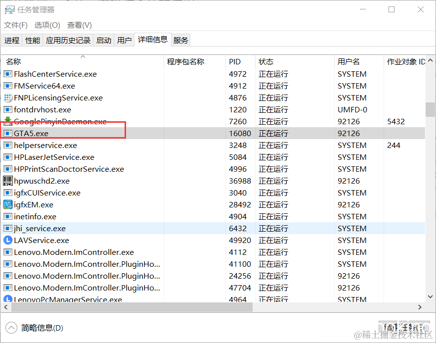Click icon of Lenovo PluginHost PID 24256
Screen dimensions: 436x343
tap(8, 276)
